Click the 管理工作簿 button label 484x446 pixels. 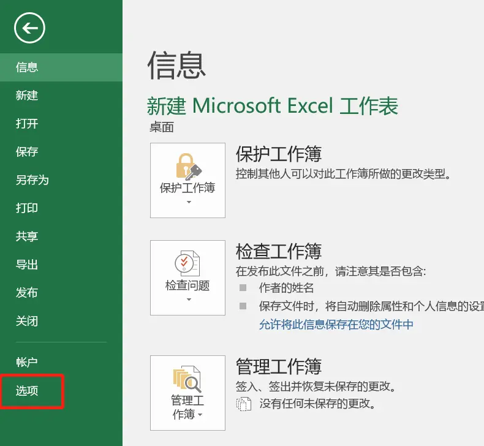click(187, 407)
